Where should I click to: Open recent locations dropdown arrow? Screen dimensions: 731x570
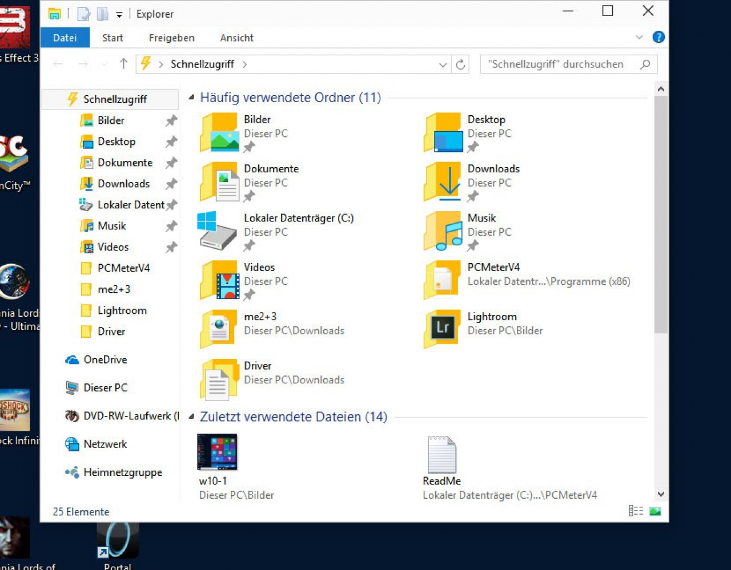click(104, 64)
